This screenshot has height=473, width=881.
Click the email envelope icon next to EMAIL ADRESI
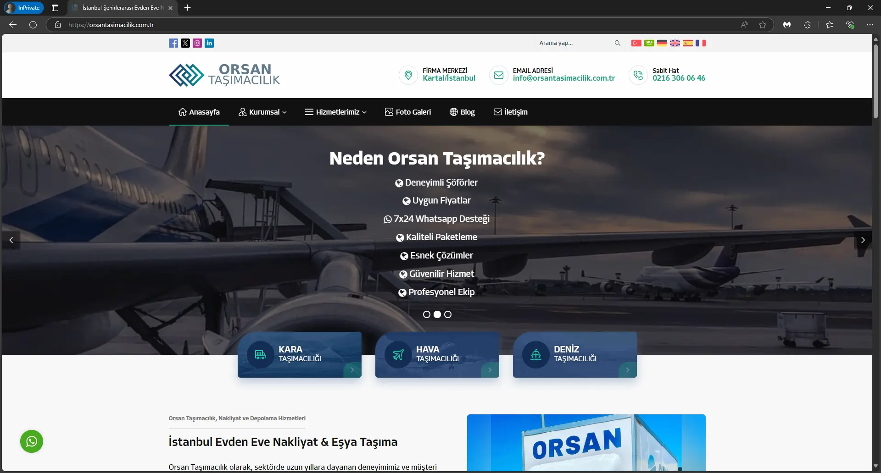499,75
